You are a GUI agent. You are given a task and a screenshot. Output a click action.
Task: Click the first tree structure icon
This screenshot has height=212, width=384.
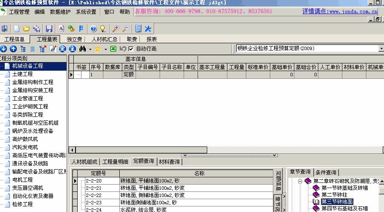click(23, 49)
